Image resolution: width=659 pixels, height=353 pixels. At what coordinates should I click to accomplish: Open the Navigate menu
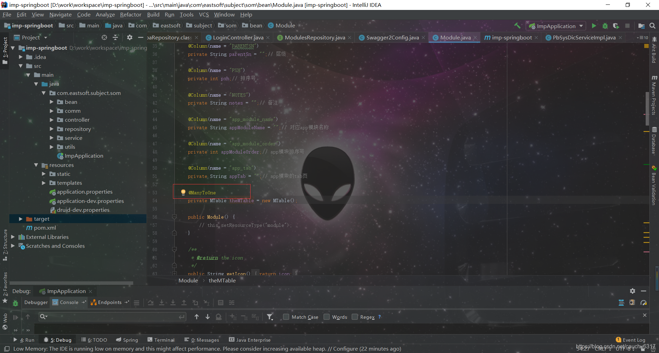coord(60,14)
